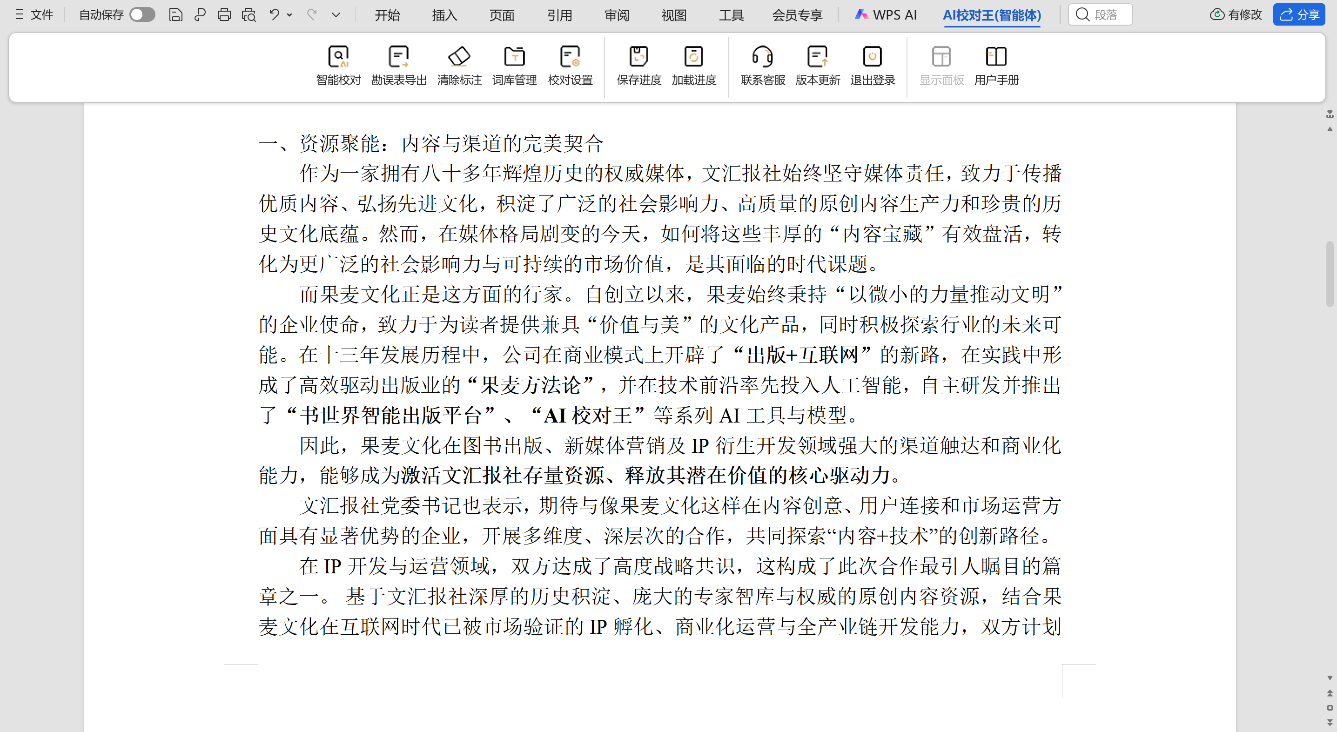
Task: Click 退出登录 logout icon
Action: coord(873,57)
